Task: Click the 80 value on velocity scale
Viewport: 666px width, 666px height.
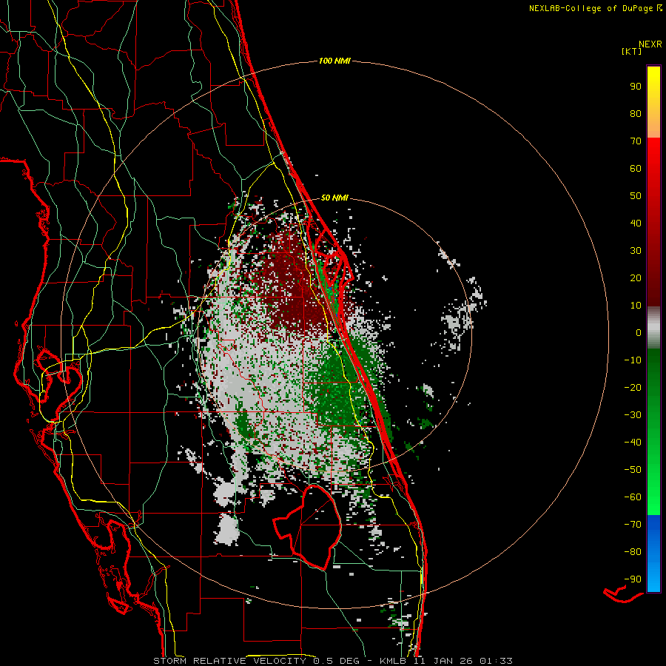Action: click(x=636, y=113)
